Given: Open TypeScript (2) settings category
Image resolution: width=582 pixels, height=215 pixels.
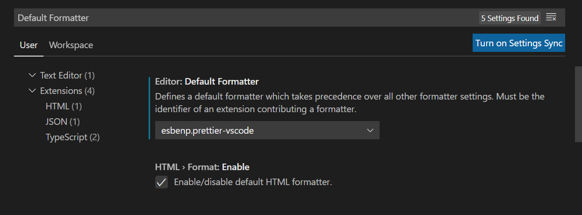Looking at the screenshot, I should pos(72,137).
